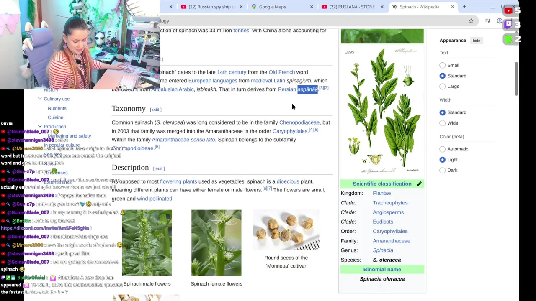Open the round Monnopa seeds thumbnail
This screenshot has height=301, width=536.
tap(286, 230)
